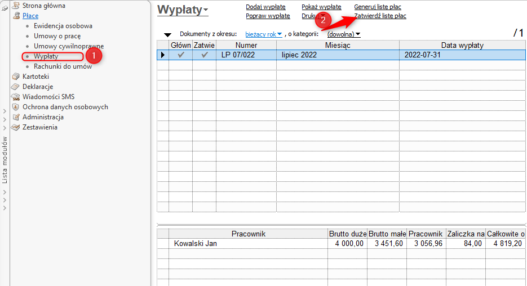Open the Wiadomości SMS module
The height and width of the screenshot is (286, 527).
point(48,97)
